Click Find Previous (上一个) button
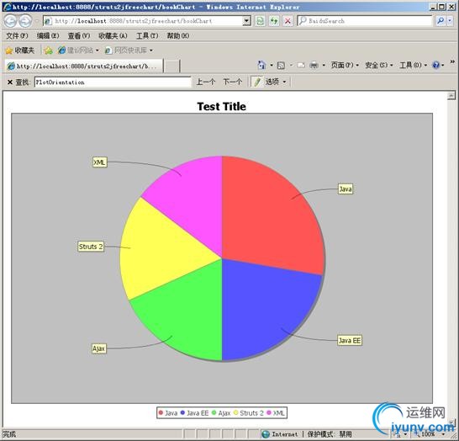The image size is (459, 441). (205, 82)
